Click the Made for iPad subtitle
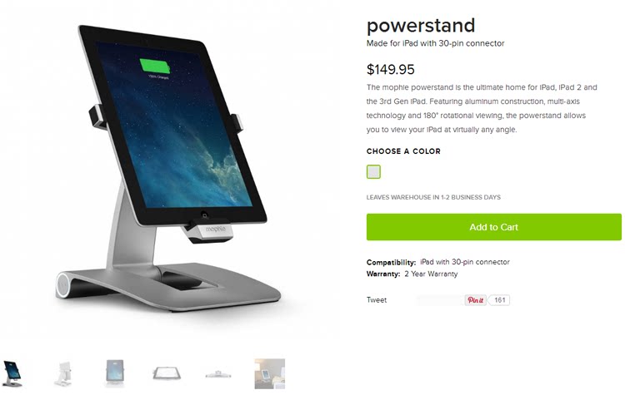The image size is (625, 395). pos(436,43)
